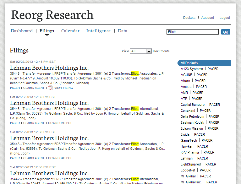Select the MF Global docket
Screen dimensions: 241x184
[188, 176]
